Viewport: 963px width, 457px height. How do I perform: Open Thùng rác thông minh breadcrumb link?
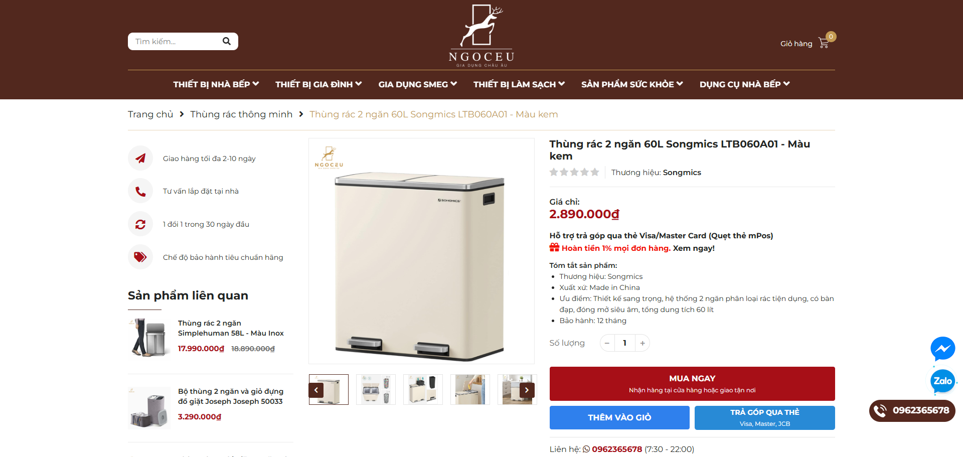pos(241,114)
